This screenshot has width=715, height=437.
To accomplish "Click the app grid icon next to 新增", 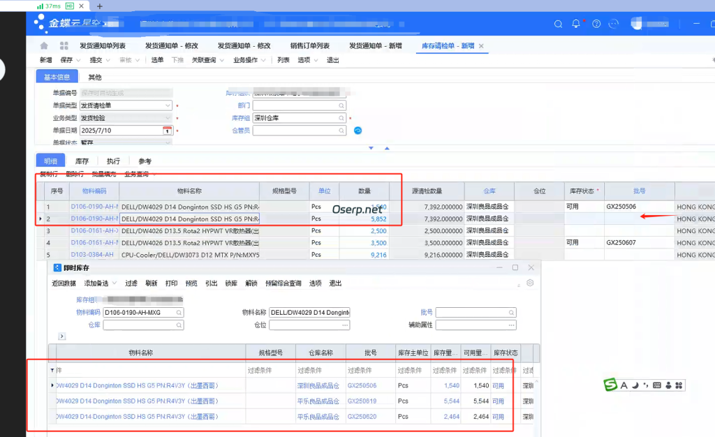I will 64,45.
